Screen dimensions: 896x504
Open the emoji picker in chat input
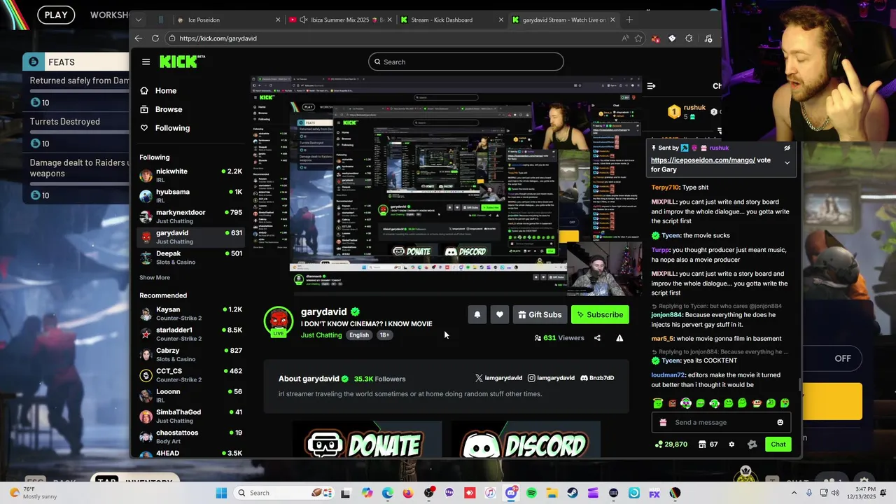[780, 423]
